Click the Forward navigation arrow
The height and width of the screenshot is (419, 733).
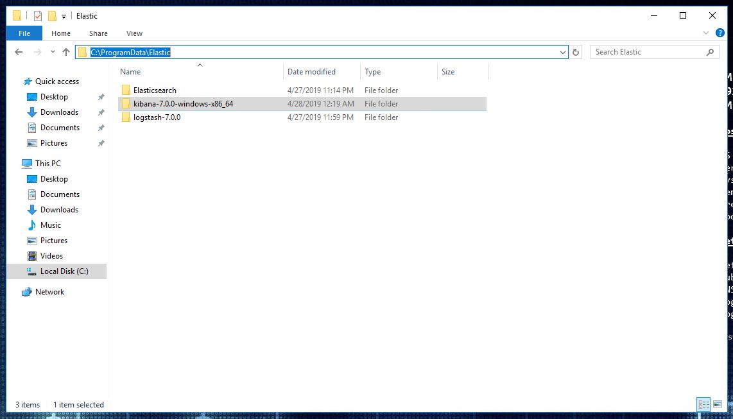point(37,52)
